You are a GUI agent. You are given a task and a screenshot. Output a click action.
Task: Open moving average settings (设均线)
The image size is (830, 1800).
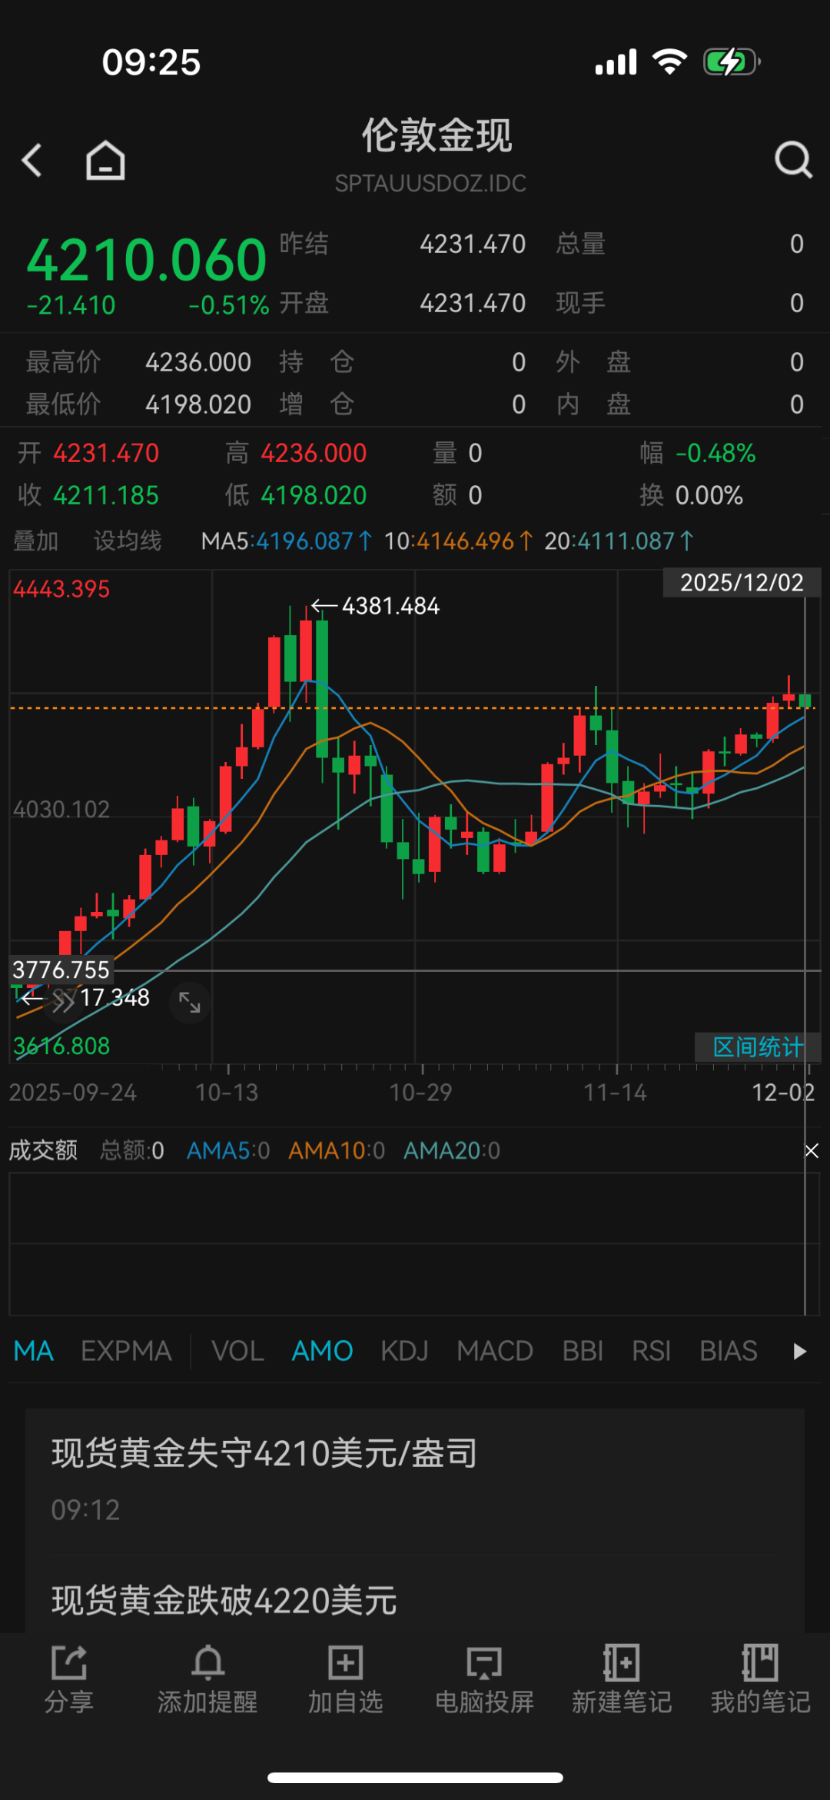point(128,541)
